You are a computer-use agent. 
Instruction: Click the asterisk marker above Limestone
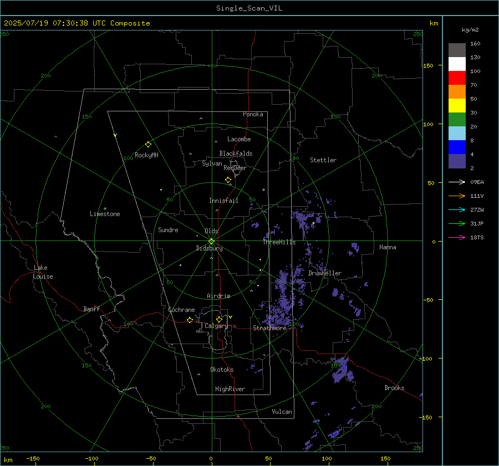coord(105,209)
